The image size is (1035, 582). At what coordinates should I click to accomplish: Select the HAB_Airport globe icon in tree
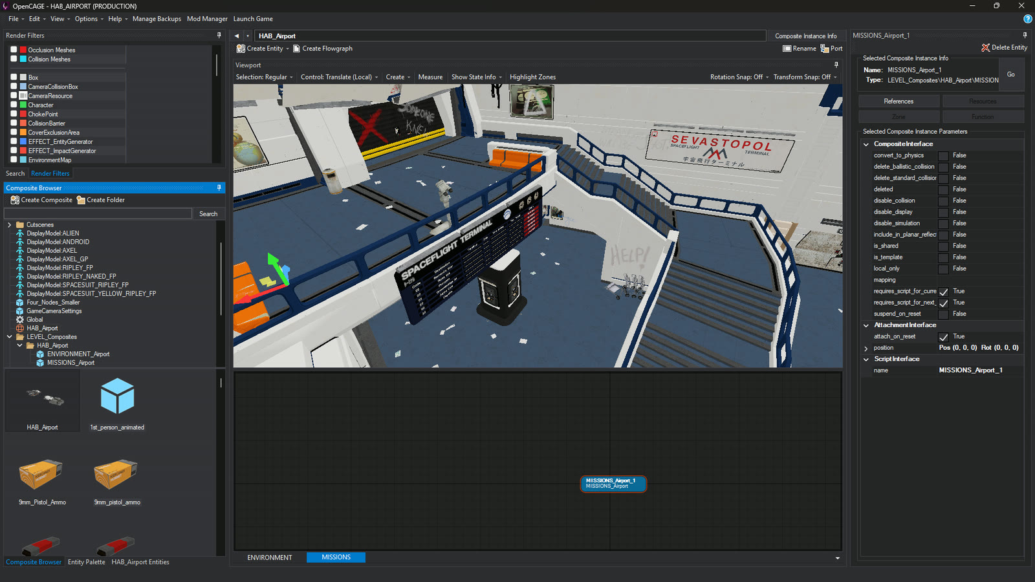point(20,328)
